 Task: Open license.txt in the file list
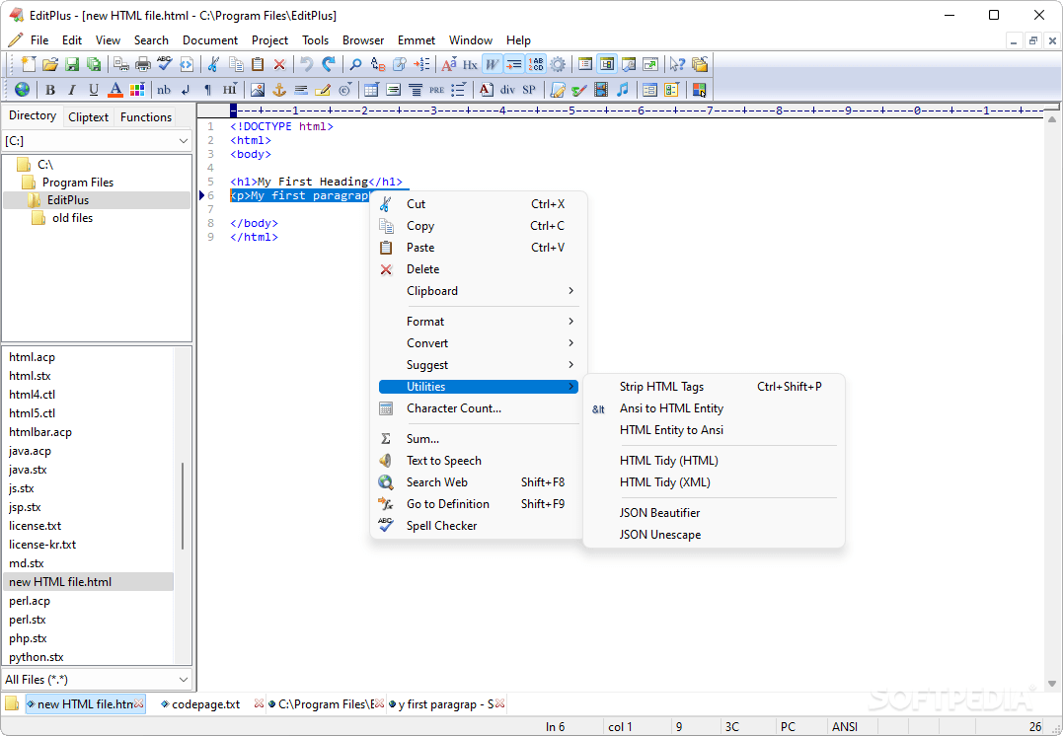click(x=36, y=526)
